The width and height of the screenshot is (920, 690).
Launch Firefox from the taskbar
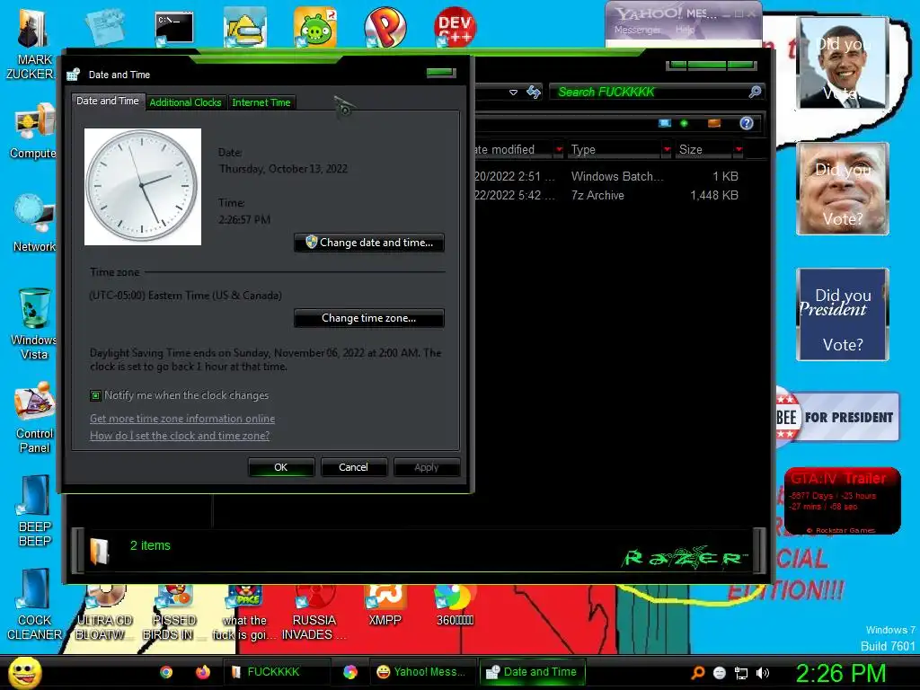point(202,672)
